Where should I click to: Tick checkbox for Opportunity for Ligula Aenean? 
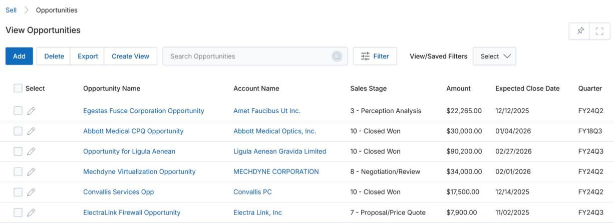18,151
